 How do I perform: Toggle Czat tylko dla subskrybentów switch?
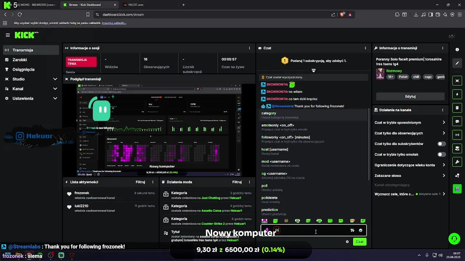tap(441, 144)
